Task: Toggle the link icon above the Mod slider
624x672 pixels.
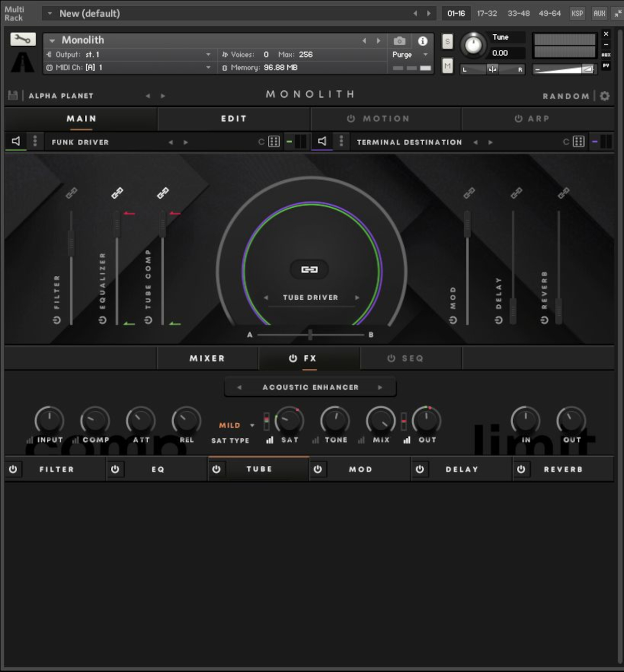Action: coord(469,193)
